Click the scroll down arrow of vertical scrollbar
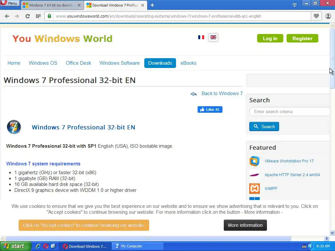 332,233
